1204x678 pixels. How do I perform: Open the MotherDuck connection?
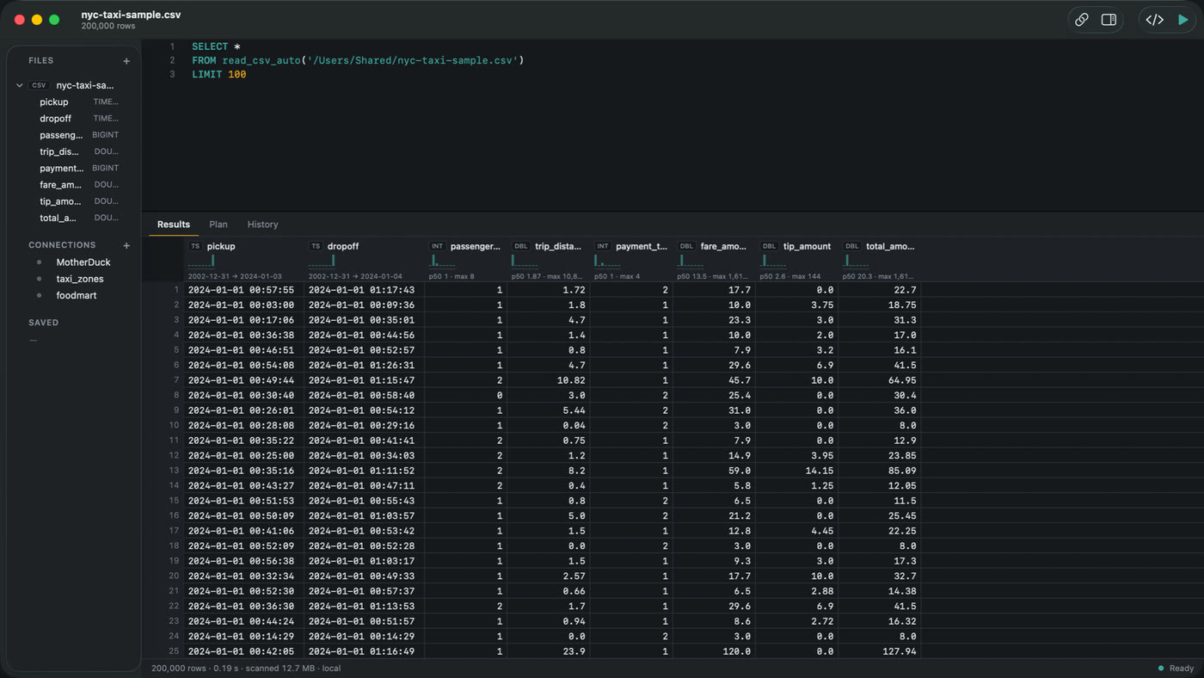(83, 262)
